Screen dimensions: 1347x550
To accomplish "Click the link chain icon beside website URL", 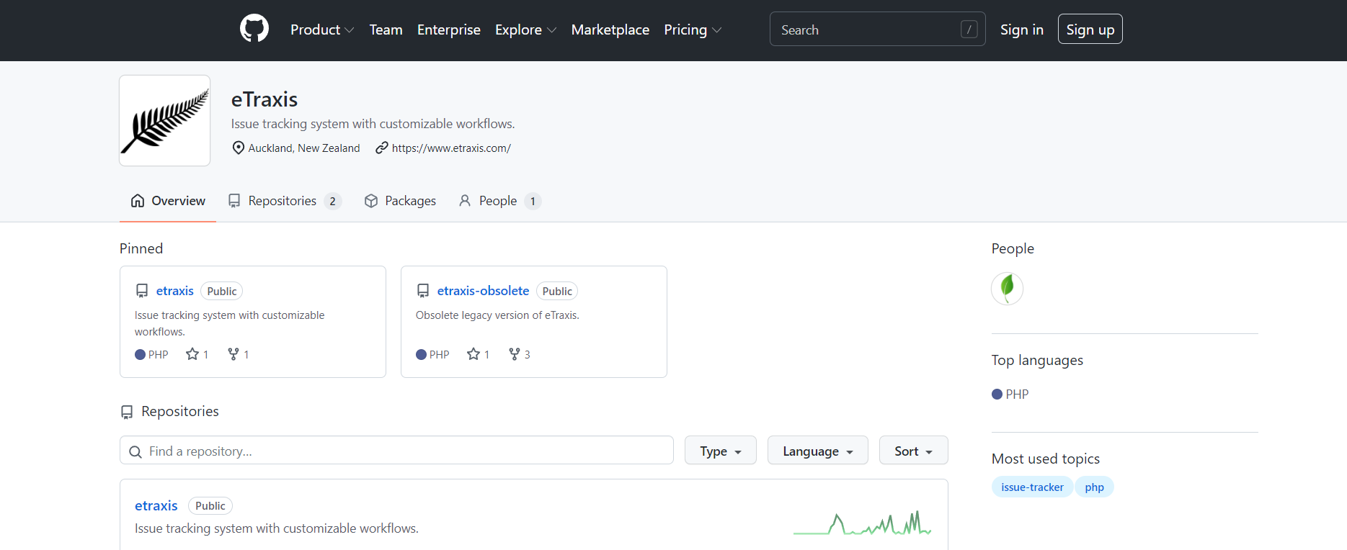I will (x=382, y=148).
